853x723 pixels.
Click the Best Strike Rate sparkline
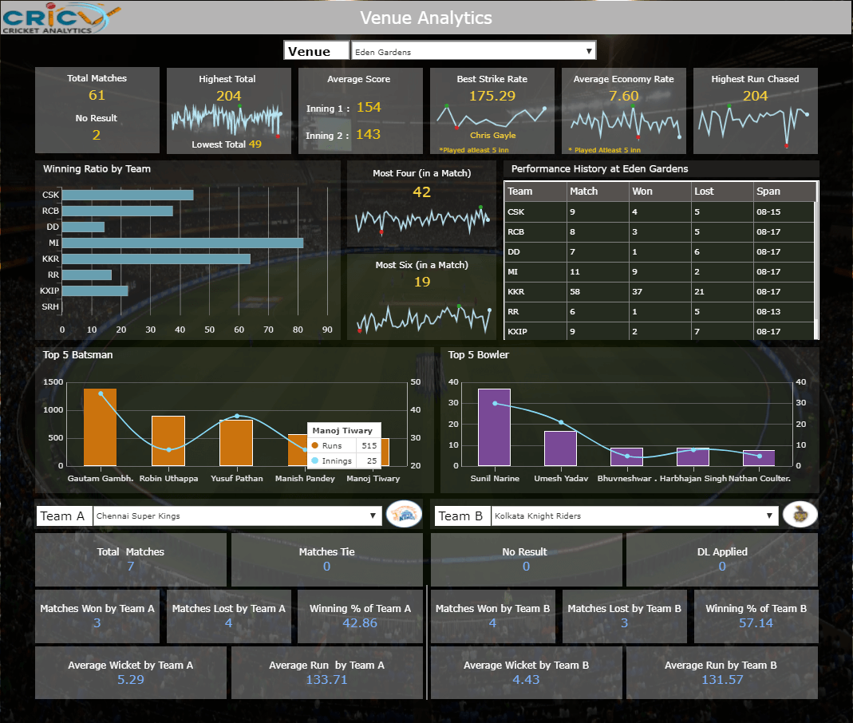[491, 116]
